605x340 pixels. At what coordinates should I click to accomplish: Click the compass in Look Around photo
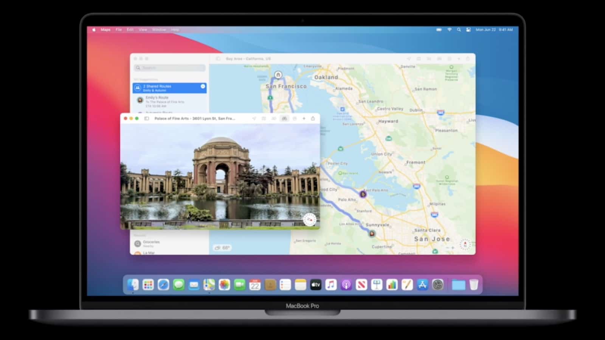(x=309, y=219)
